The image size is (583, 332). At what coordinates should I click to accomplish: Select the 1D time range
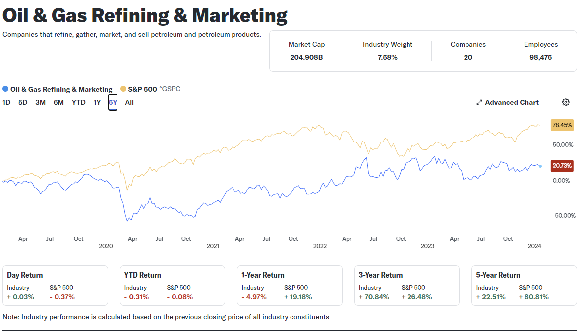tap(6, 102)
